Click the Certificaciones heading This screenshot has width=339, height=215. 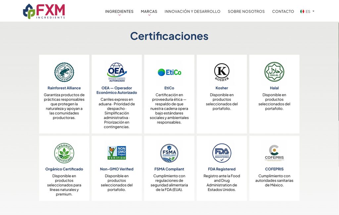coord(169,36)
